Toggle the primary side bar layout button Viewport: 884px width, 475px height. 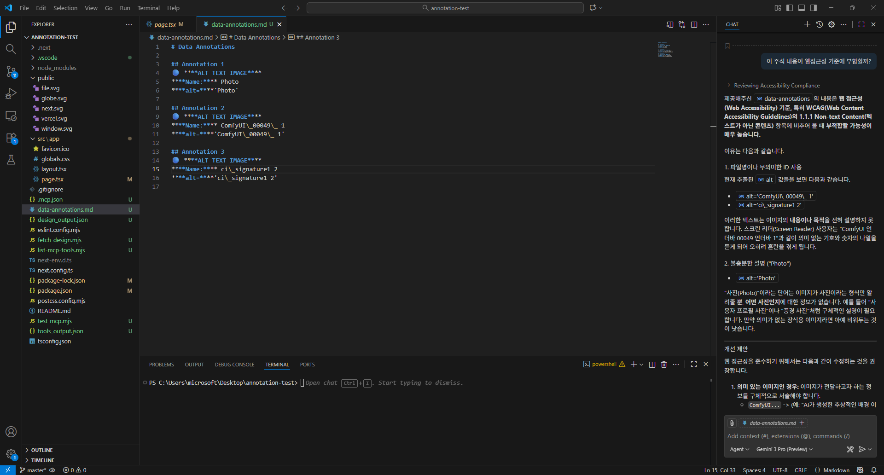pyautogui.click(x=790, y=8)
